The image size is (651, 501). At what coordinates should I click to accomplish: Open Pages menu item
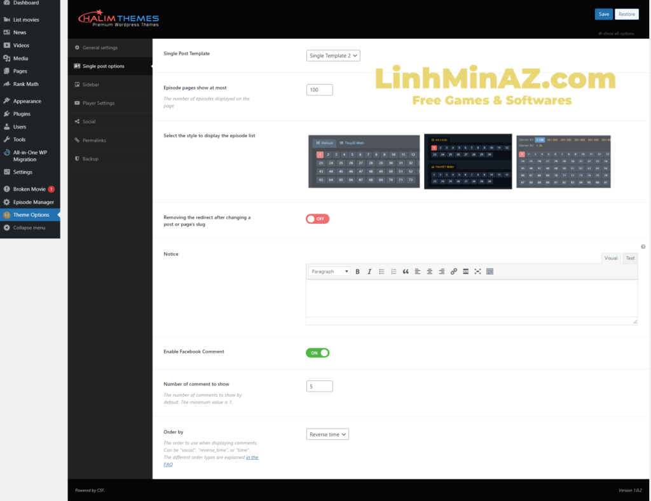30,71
